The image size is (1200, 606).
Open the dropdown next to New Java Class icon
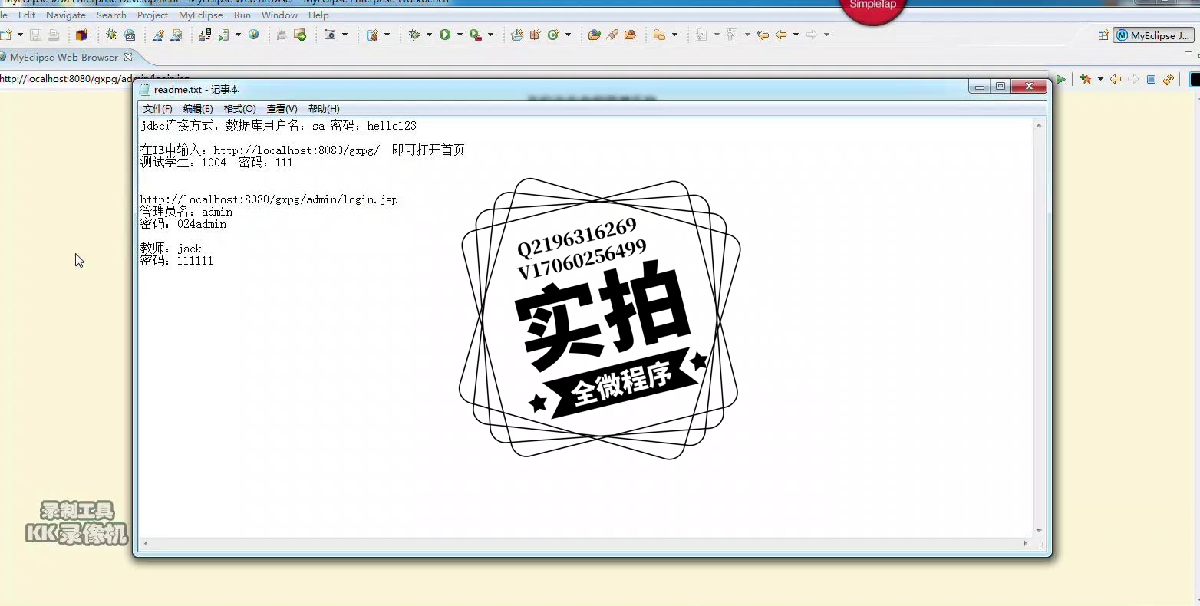pos(568,35)
